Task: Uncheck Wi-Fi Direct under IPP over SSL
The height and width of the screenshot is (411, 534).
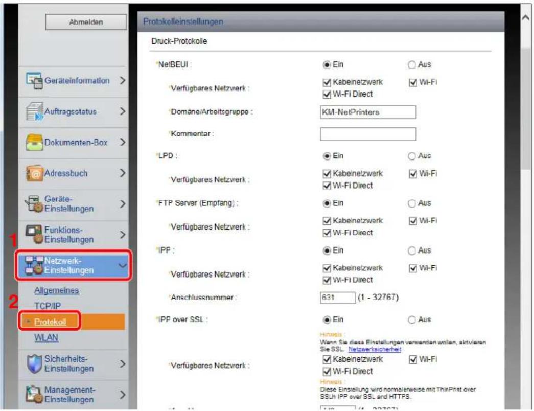Action: click(x=327, y=372)
